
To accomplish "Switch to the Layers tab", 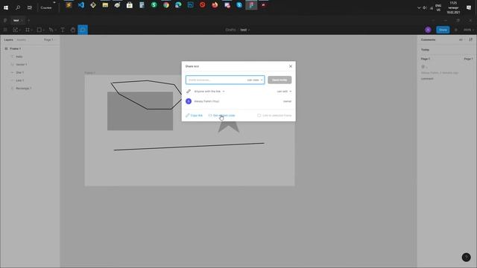I will pyautogui.click(x=8, y=39).
